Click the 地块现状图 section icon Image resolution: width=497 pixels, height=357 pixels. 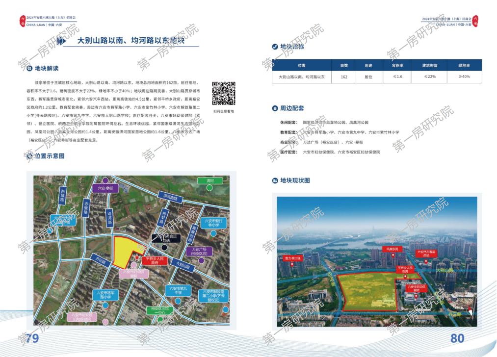coord(275,180)
